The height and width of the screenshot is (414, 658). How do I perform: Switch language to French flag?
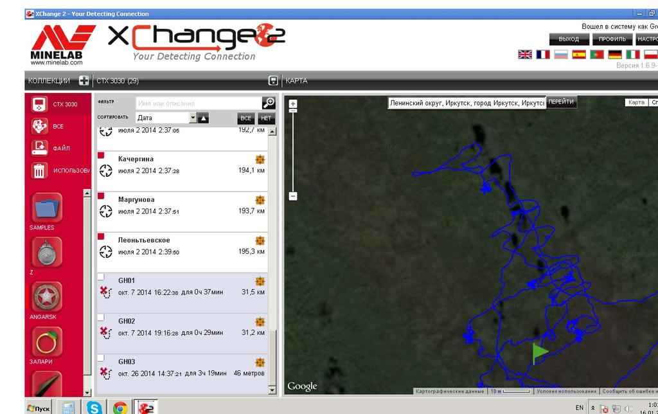[x=543, y=55]
